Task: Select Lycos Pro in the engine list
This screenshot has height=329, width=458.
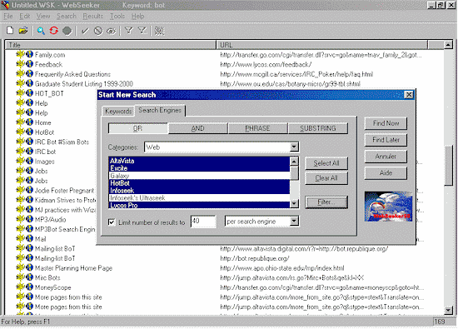Action: [199, 205]
